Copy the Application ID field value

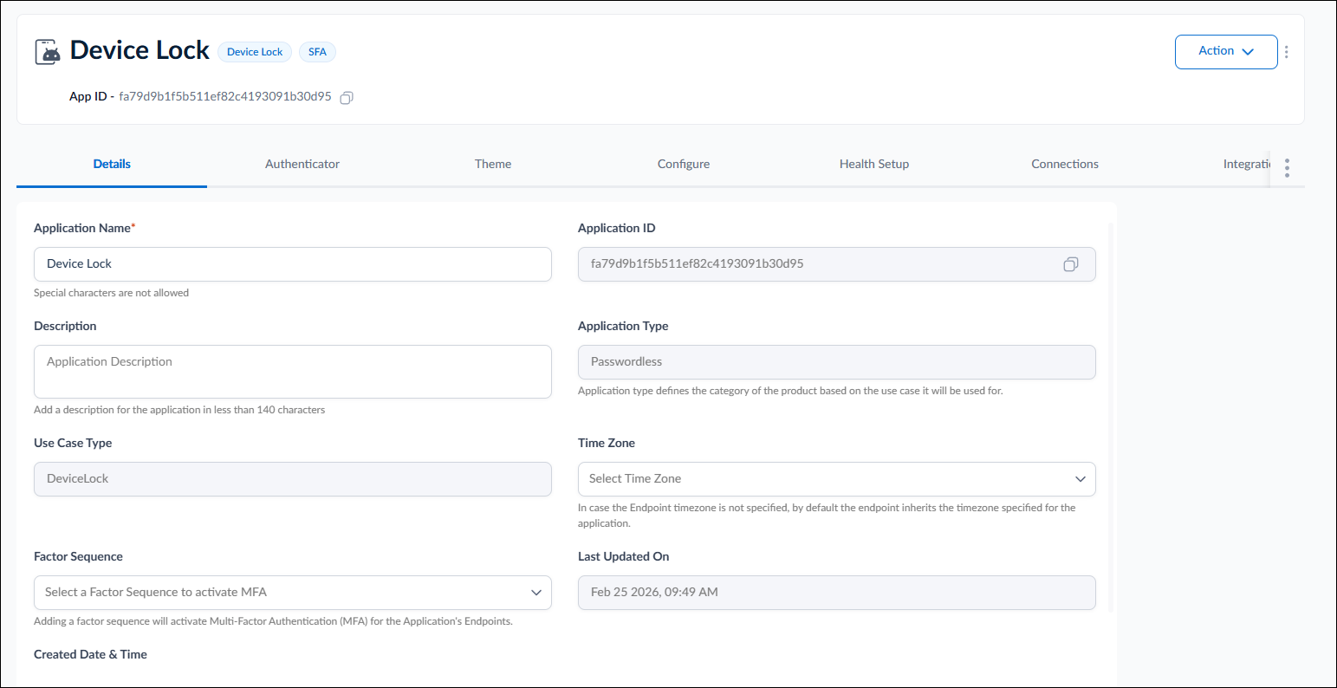tap(1071, 264)
